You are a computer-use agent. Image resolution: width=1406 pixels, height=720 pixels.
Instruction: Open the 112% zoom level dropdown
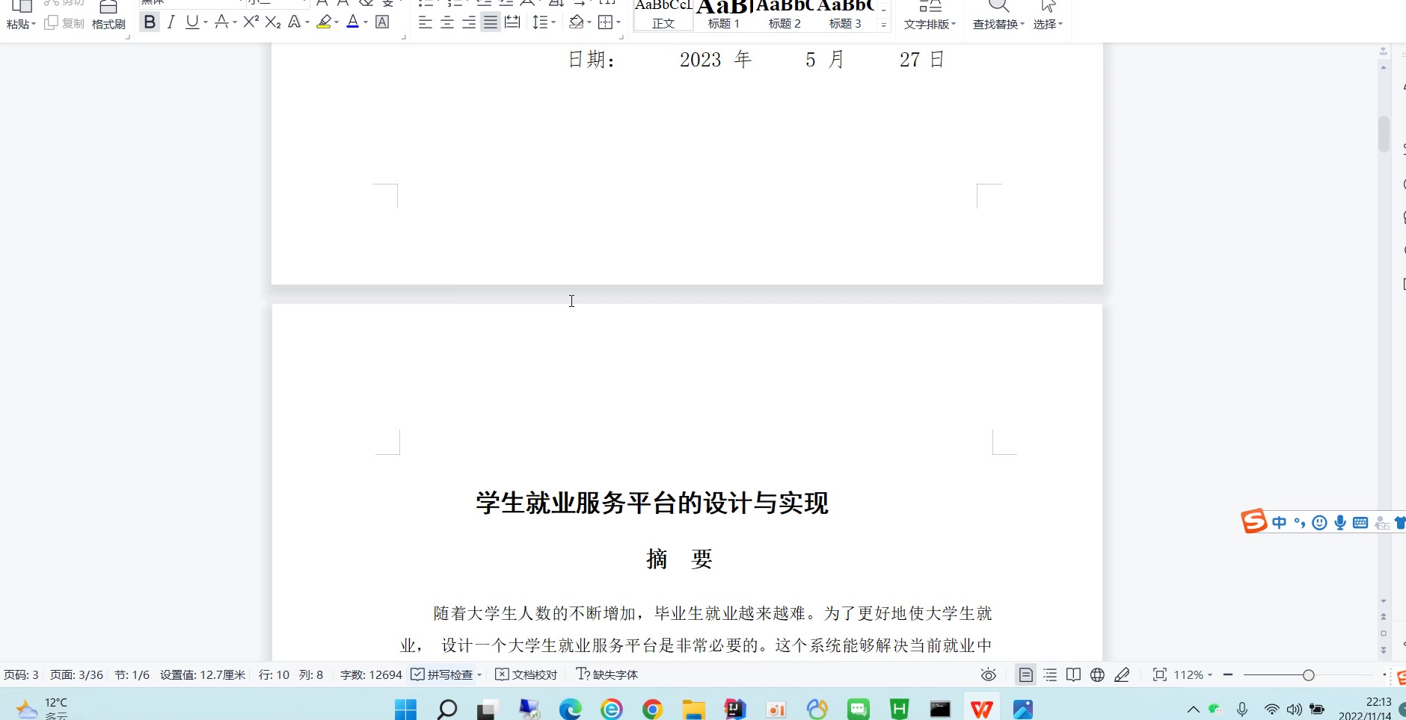pyautogui.click(x=1193, y=675)
